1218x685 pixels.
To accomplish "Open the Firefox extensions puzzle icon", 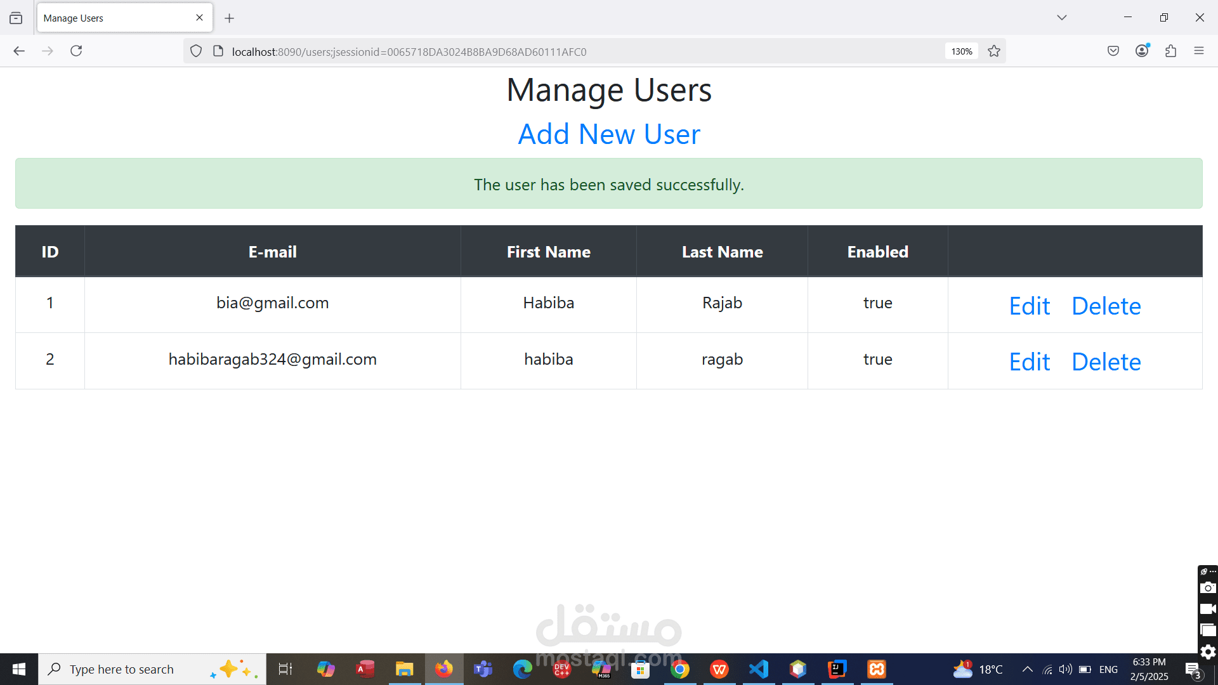I will pos(1170,51).
